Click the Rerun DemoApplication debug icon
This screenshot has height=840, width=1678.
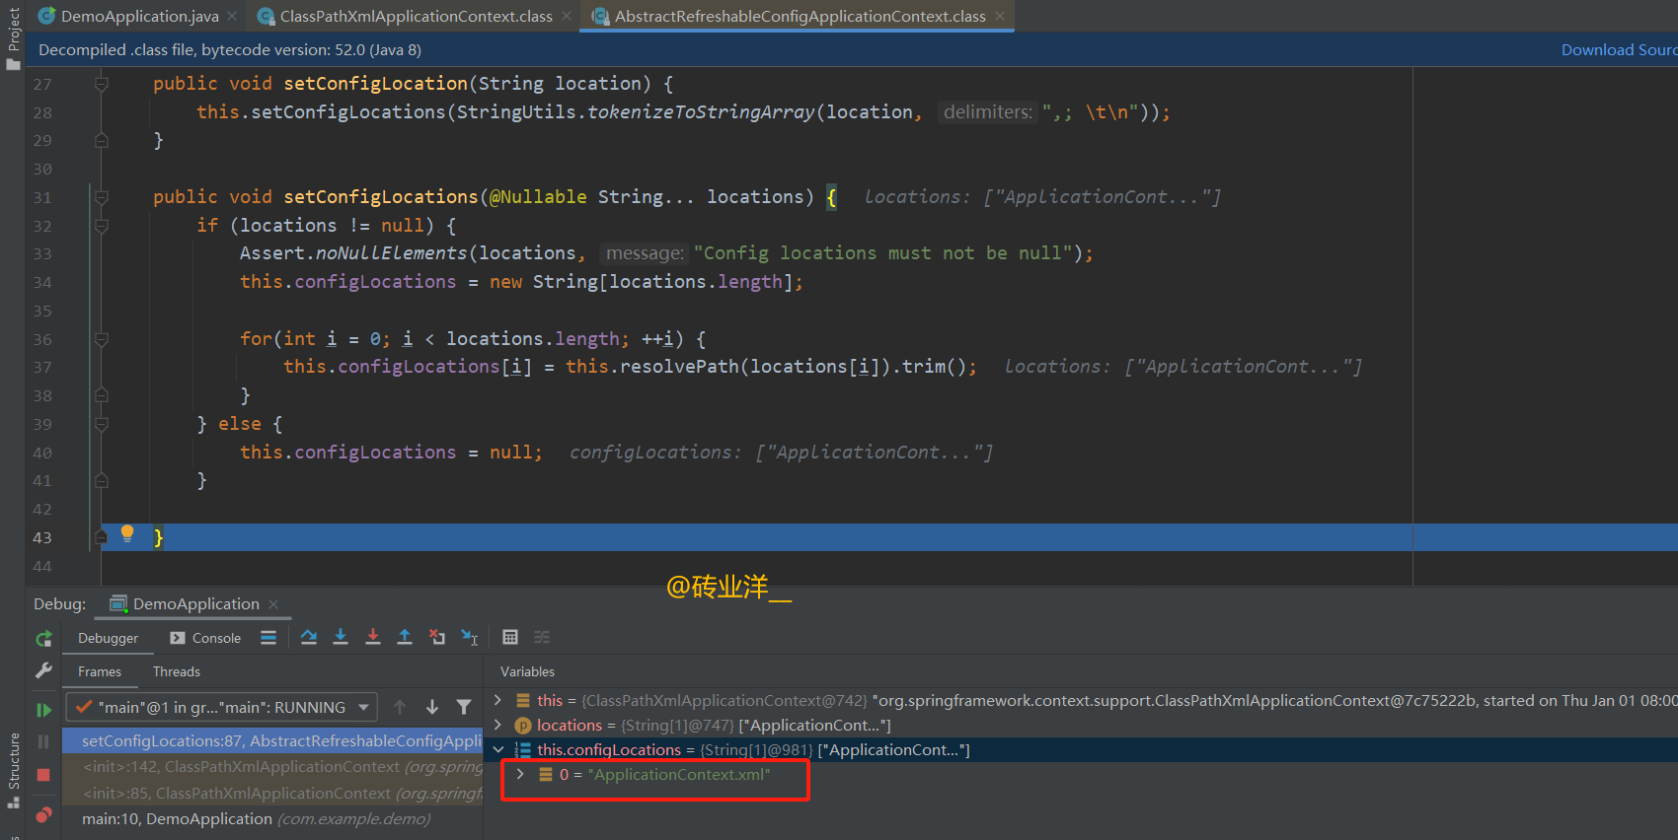point(43,639)
